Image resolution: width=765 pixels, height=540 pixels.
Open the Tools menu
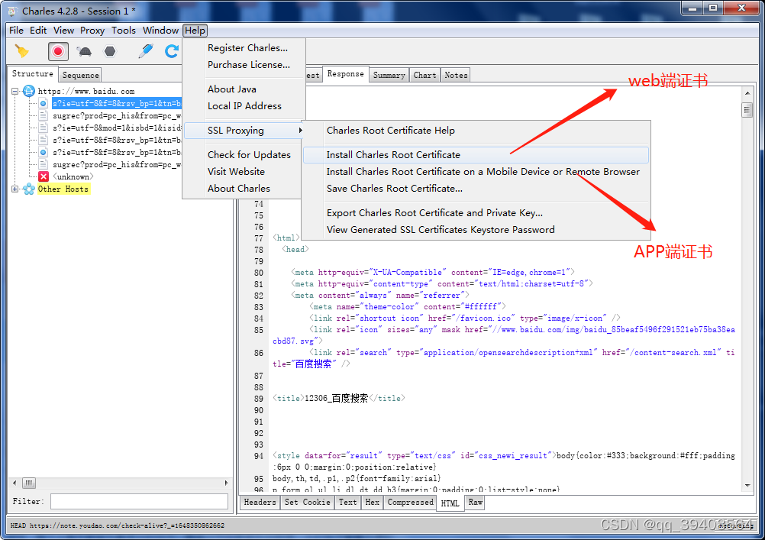tap(124, 31)
